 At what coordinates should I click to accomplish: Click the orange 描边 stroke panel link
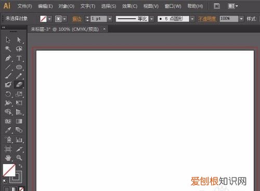pyautogui.click(x=77, y=19)
